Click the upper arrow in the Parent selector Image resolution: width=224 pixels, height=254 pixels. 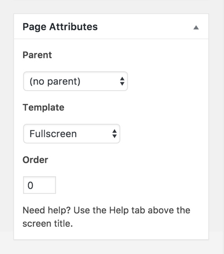pyautogui.click(x=122, y=79)
